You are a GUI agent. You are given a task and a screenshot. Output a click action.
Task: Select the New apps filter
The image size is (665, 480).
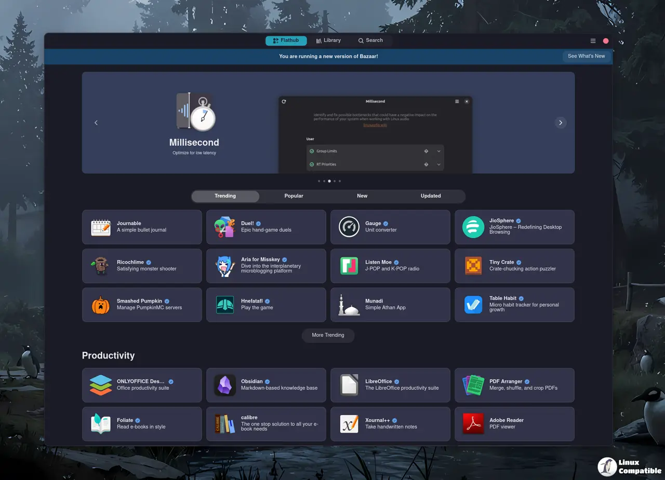(362, 196)
